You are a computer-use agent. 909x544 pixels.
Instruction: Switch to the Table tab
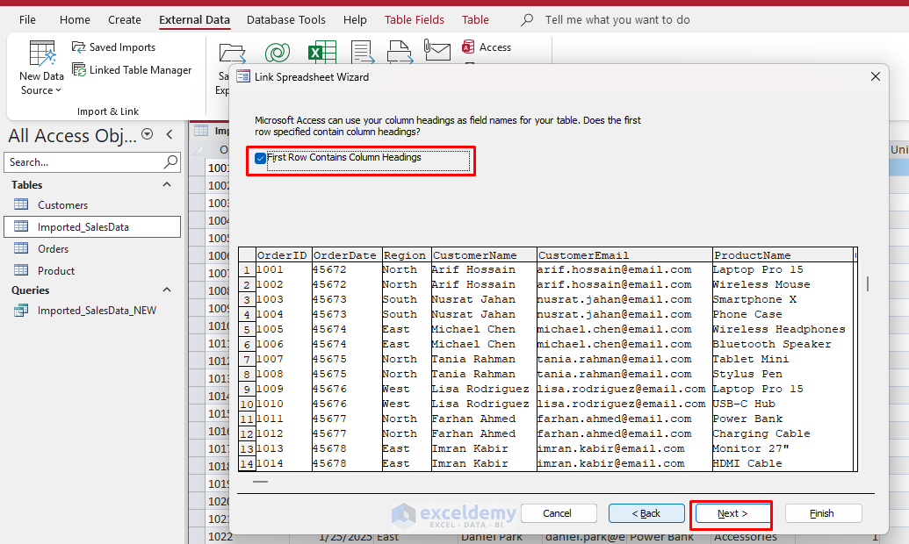click(475, 19)
